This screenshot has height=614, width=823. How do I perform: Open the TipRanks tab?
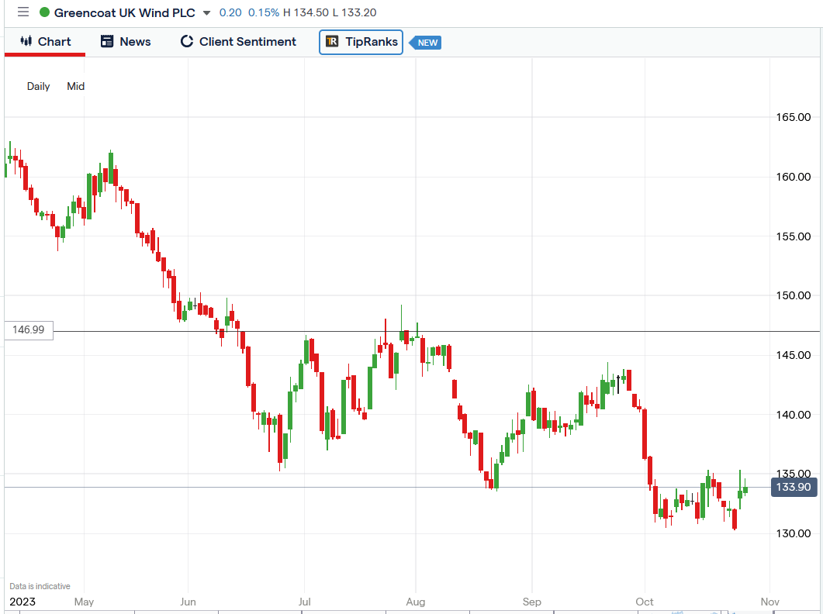[x=361, y=42]
